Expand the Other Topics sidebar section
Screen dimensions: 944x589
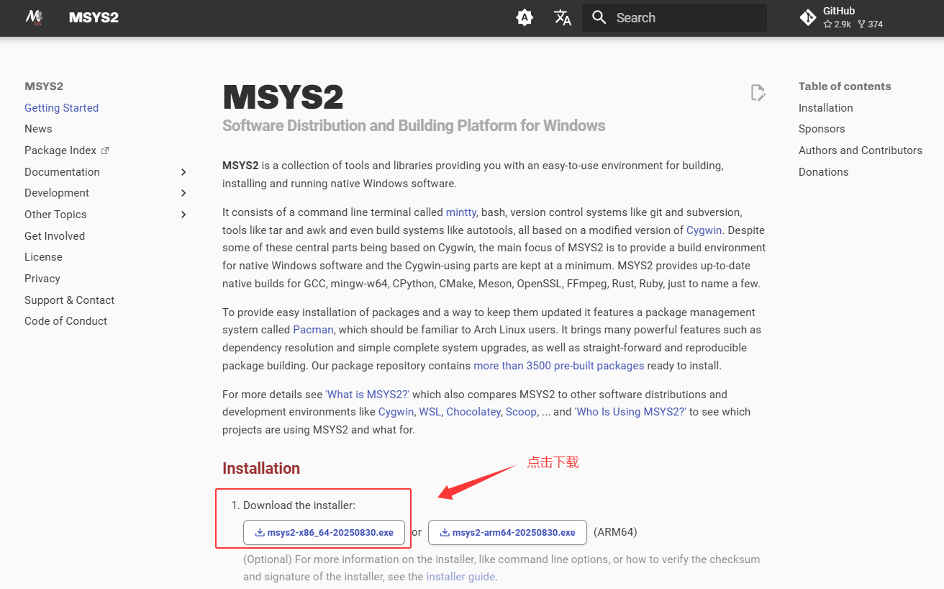(x=183, y=214)
